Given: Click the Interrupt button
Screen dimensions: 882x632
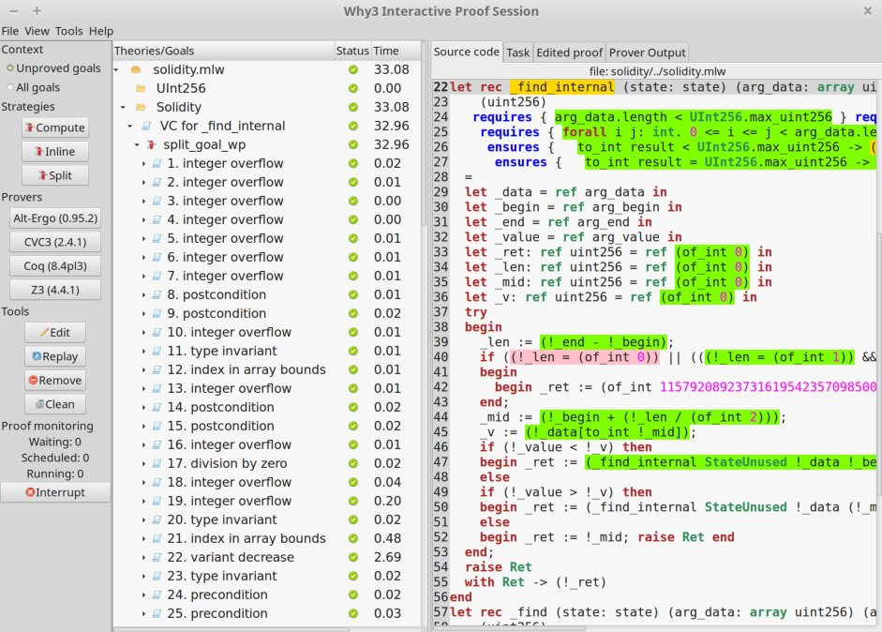Looking at the screenshot, I should 55,492.
